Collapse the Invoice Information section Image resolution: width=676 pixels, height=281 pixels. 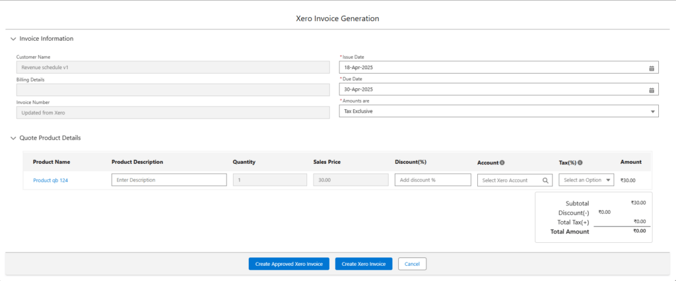[x=13, y=39]
